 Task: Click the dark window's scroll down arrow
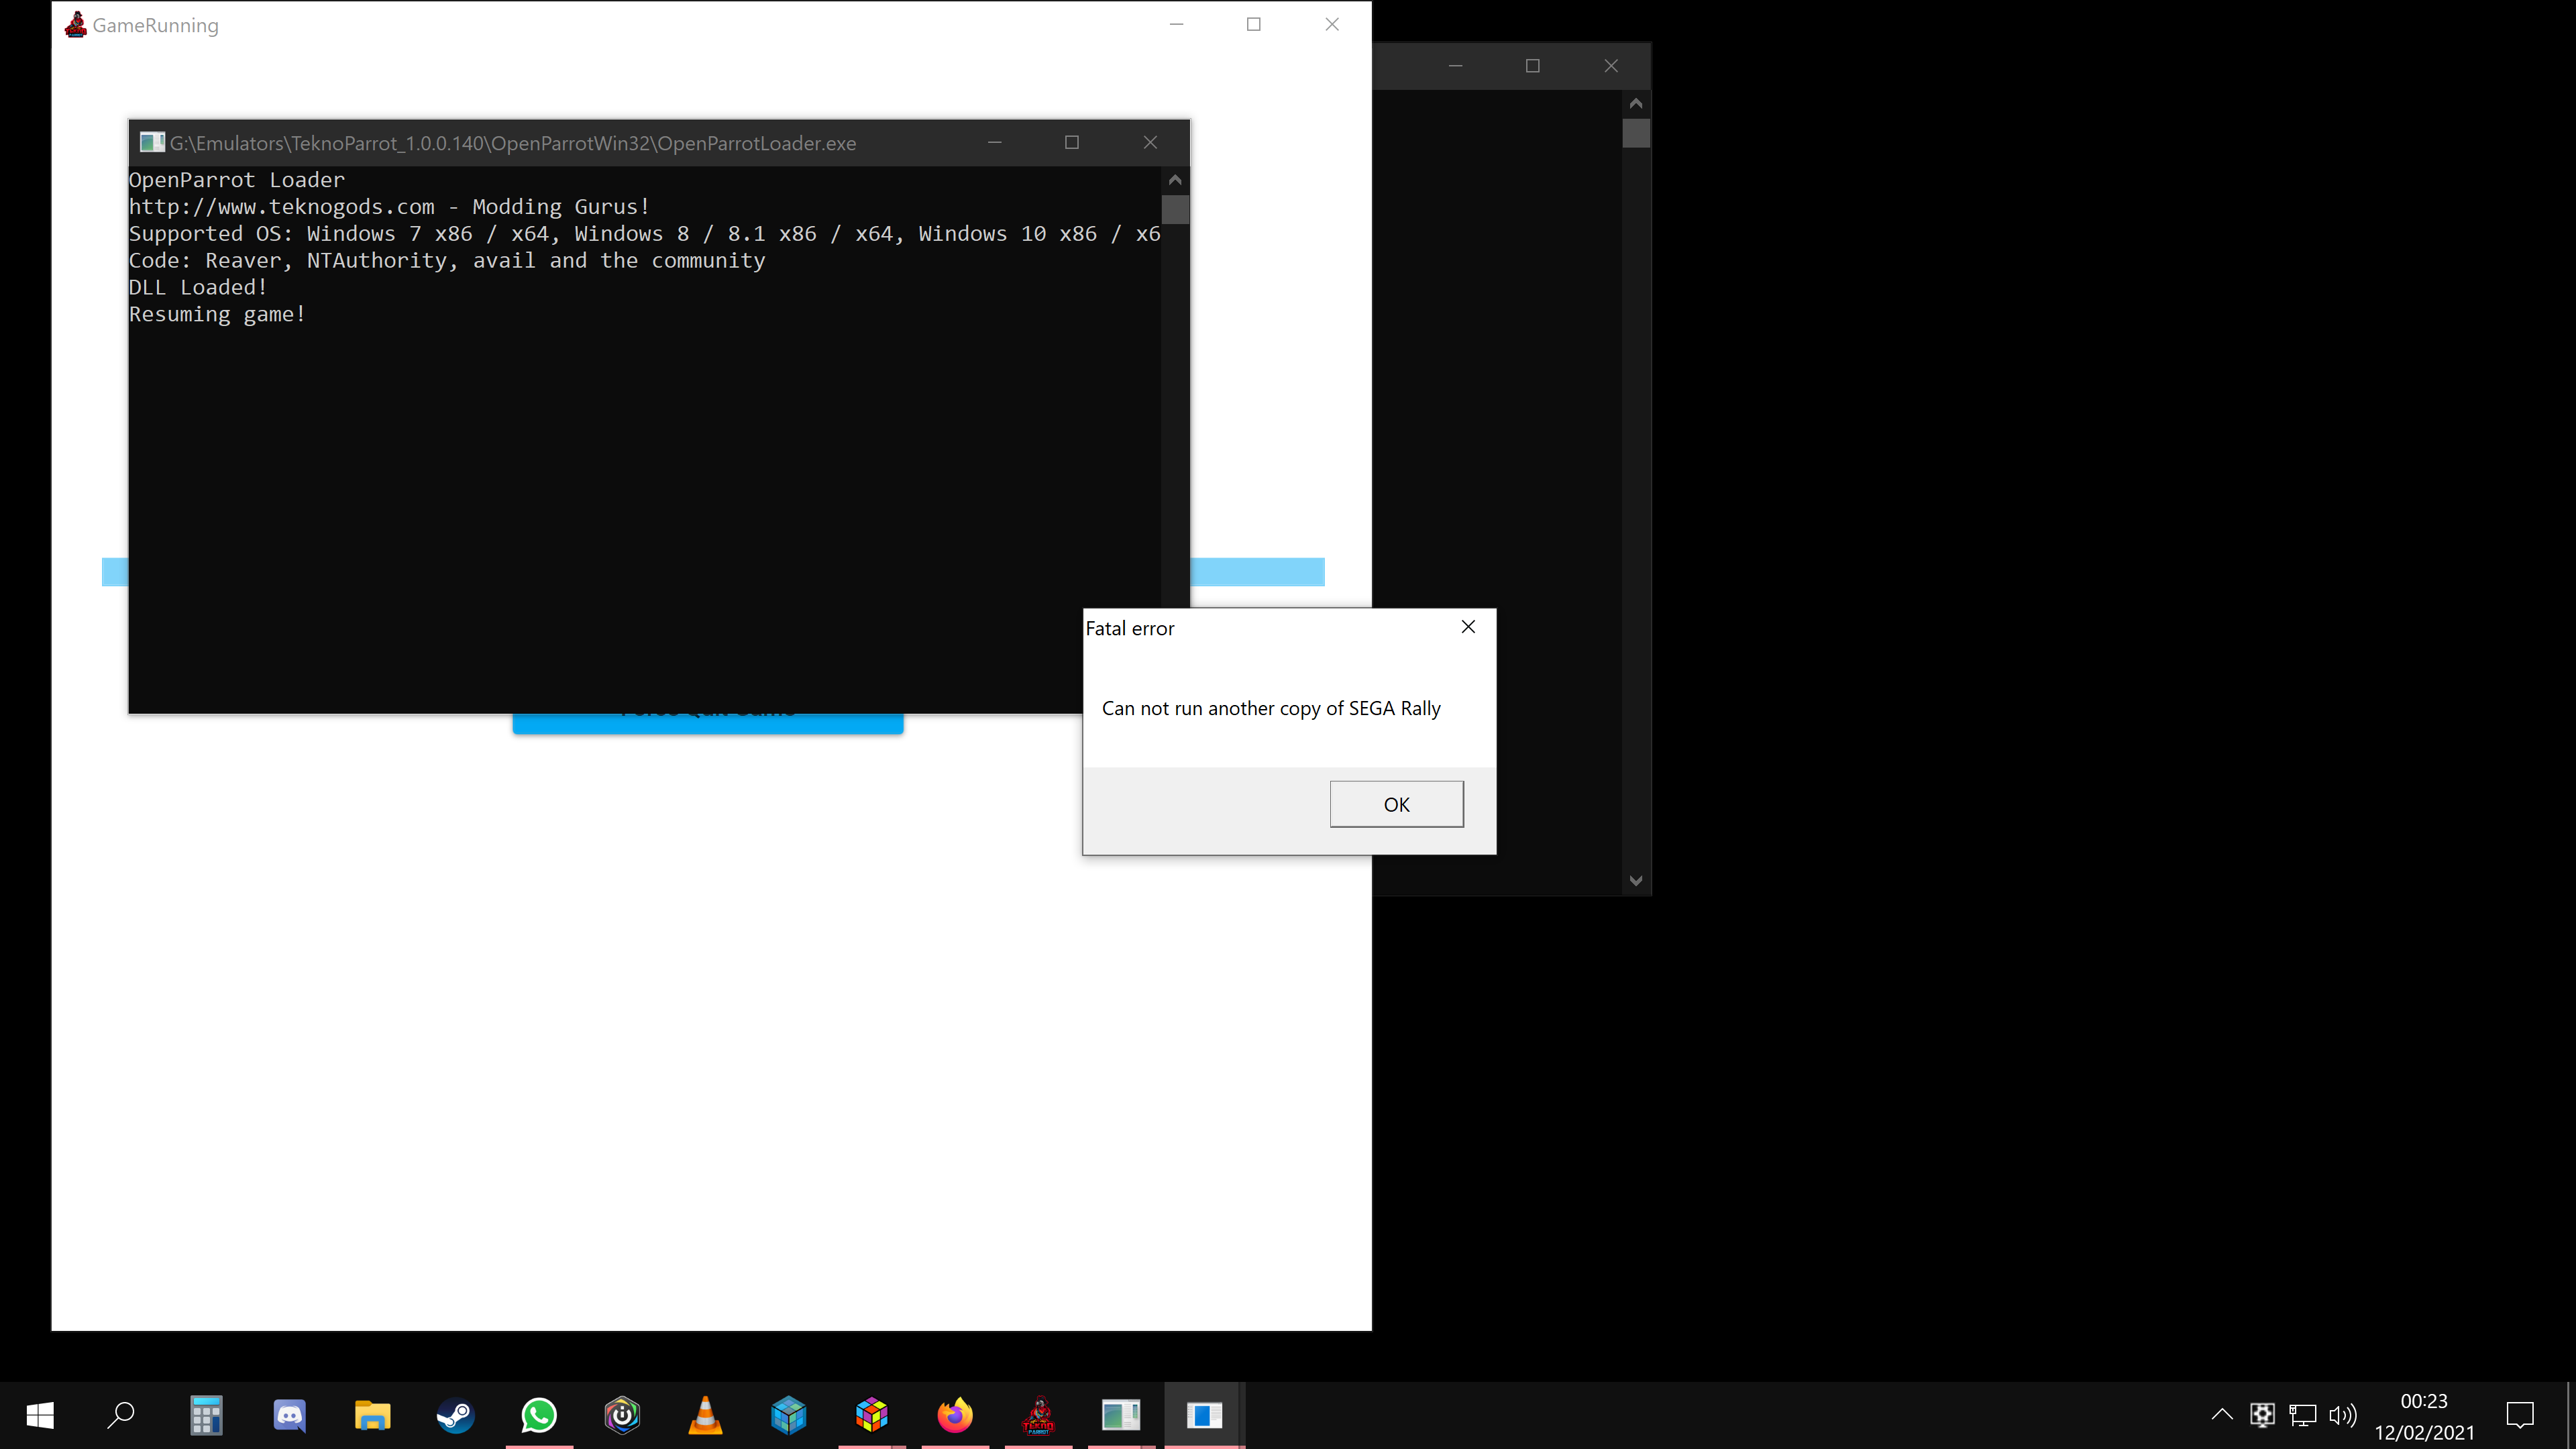tap(1635, 881)
